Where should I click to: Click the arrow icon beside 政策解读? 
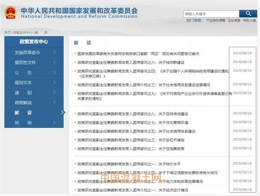coord(55,103)
